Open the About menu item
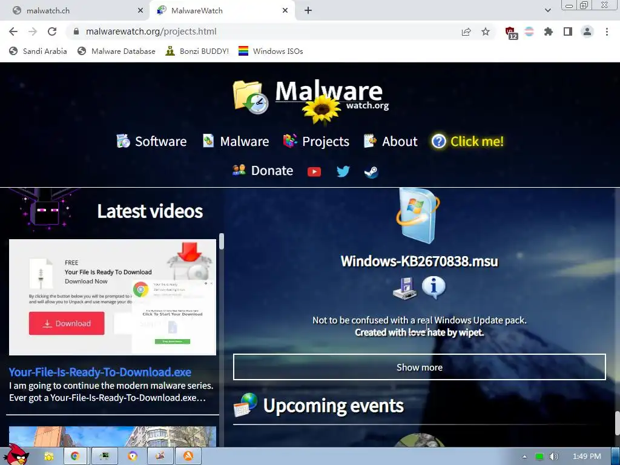620x465 pixels. [x=391, y=141]
